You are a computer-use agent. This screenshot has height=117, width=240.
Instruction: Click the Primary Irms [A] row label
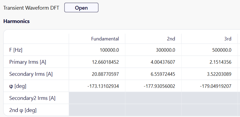pos(28,62)
